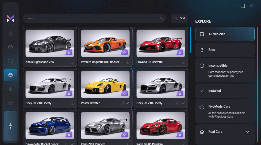The height and width of the screenshot is (145, 261).
Task: Open the yellow Pfister Boxster thumbnail
Action: [105, 84]
